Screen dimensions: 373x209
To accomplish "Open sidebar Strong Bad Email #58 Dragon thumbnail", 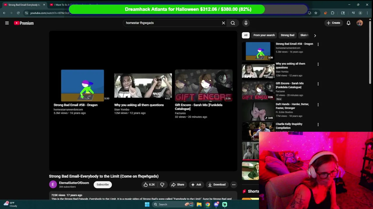I will pos(258,51).
